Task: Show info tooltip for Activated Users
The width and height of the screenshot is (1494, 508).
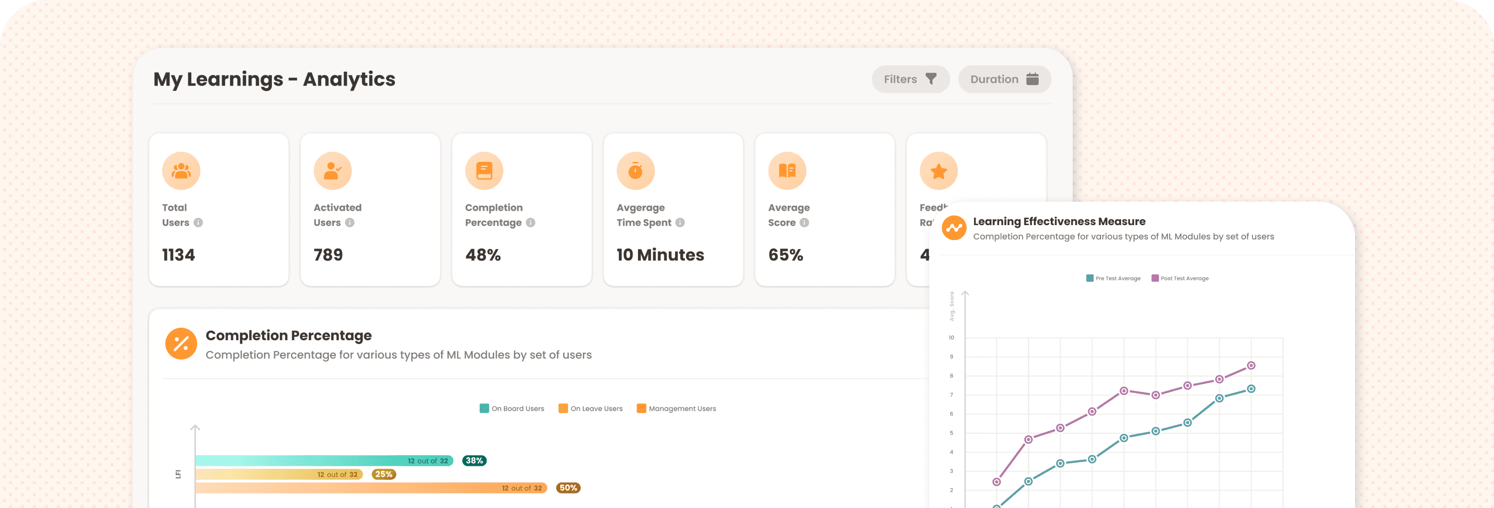Action: (x=350, y=223)
